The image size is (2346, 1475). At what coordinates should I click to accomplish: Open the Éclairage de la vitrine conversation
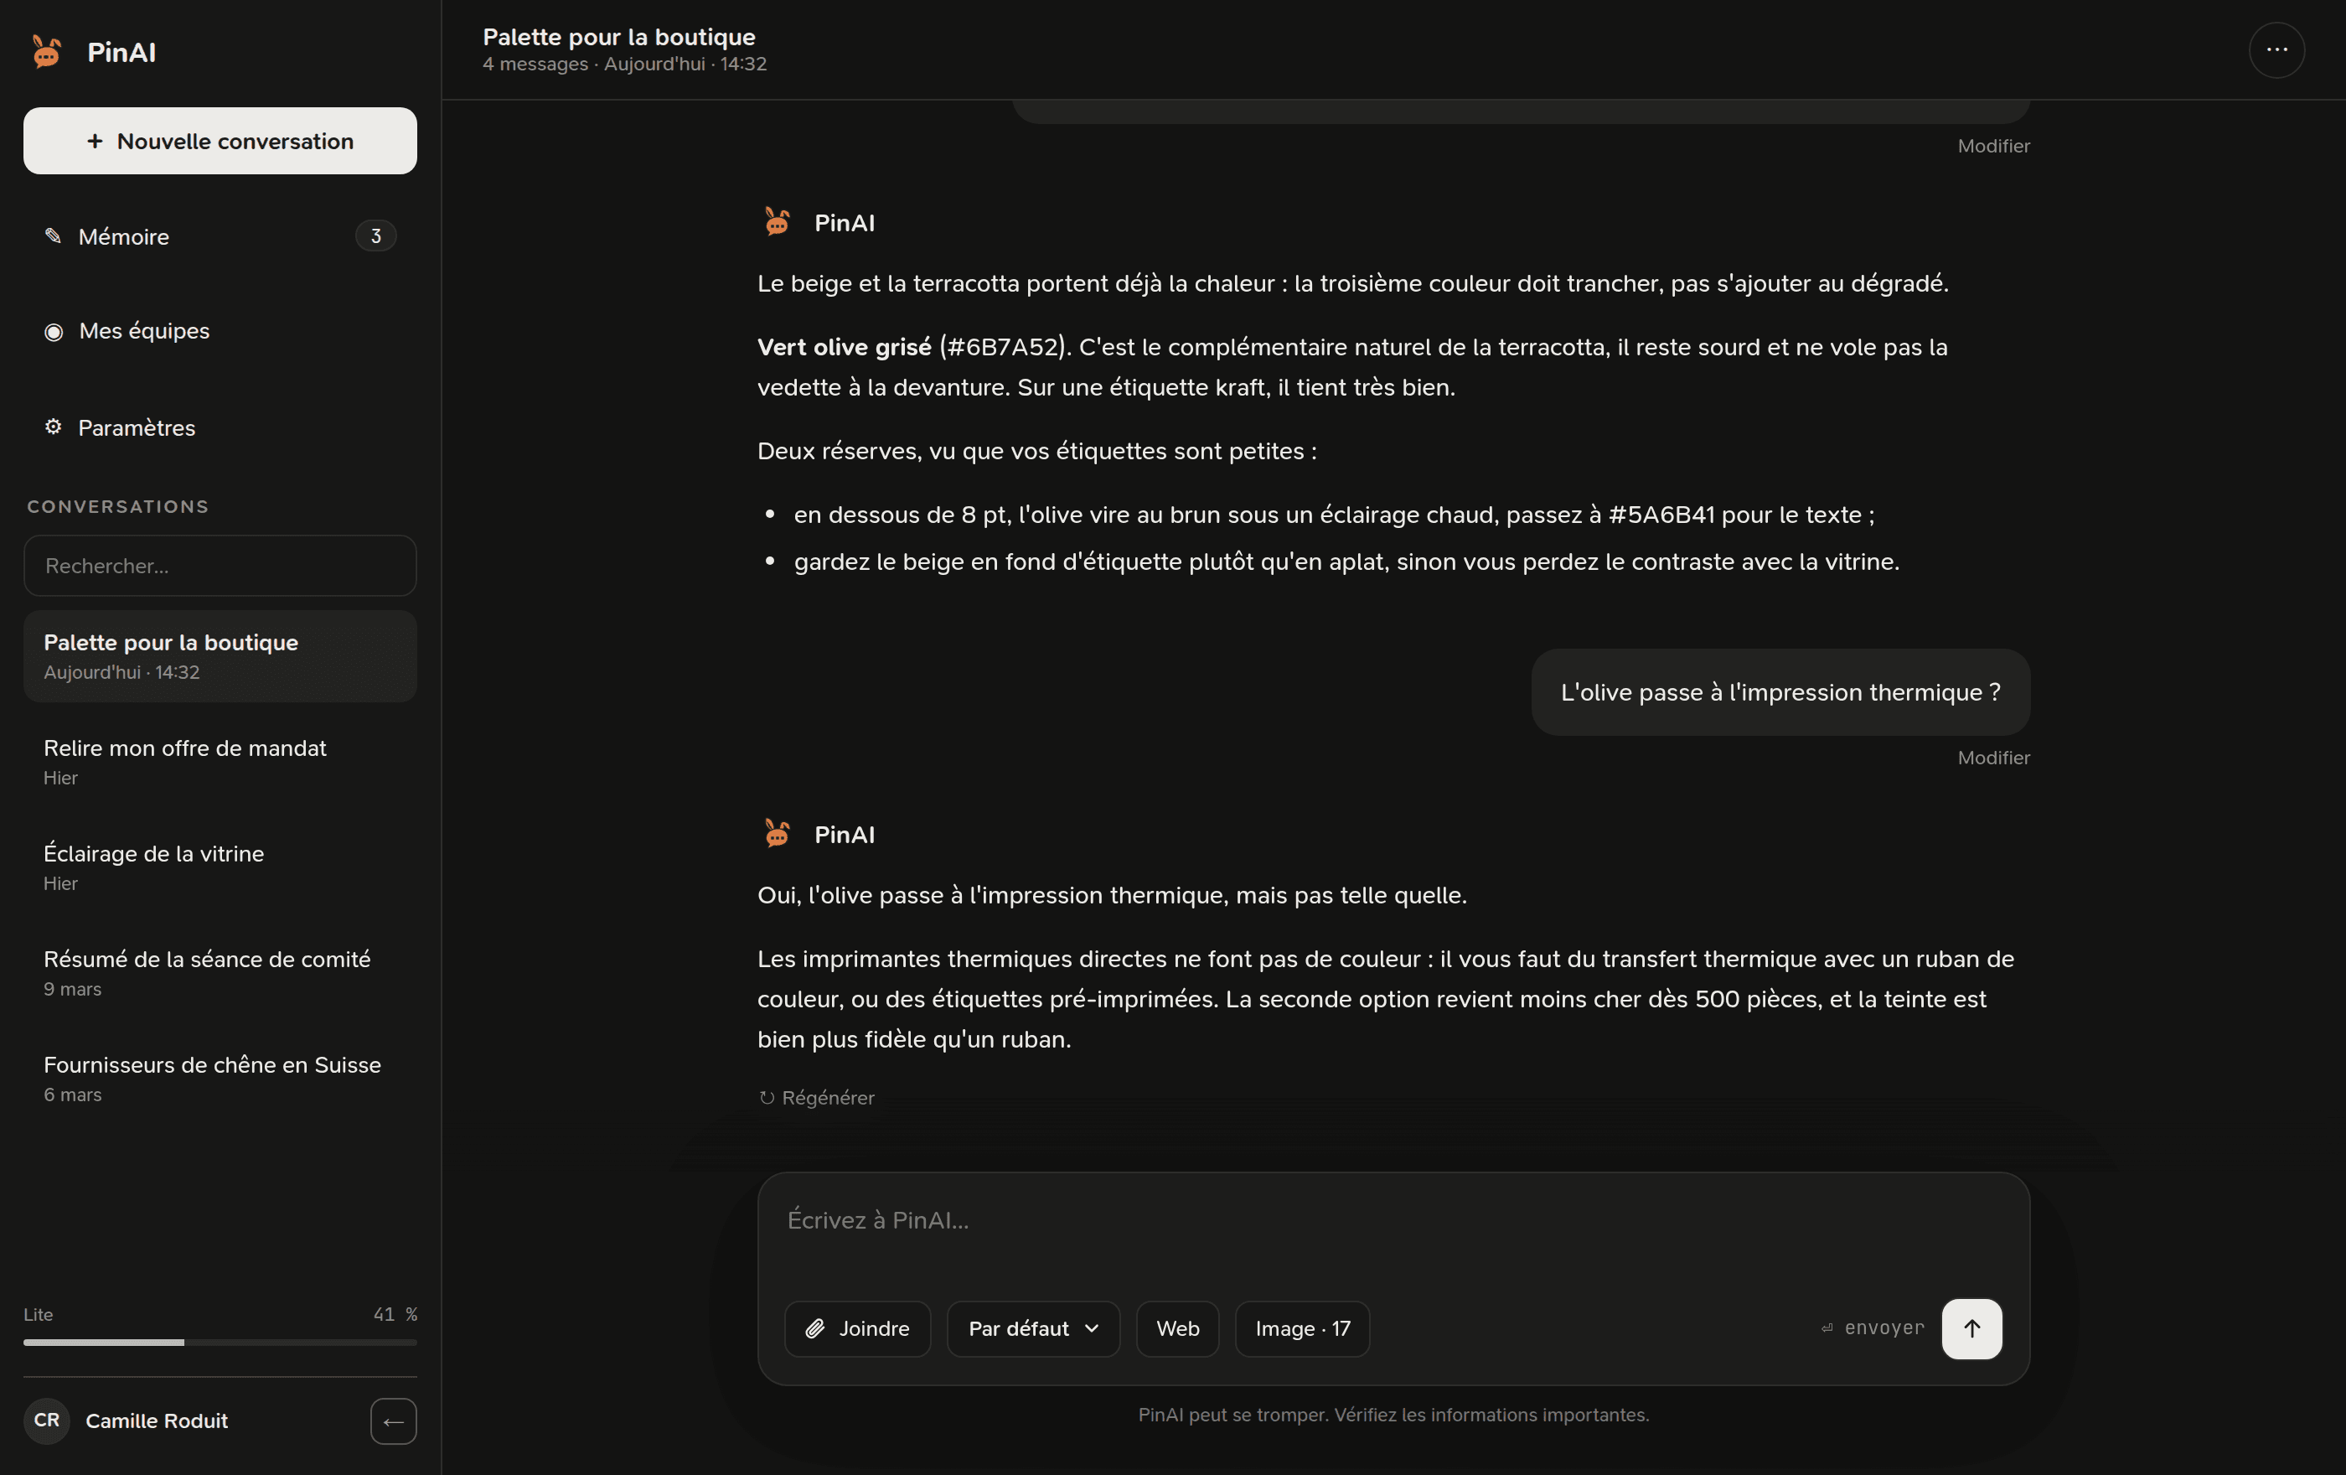(x=220, y=867)
